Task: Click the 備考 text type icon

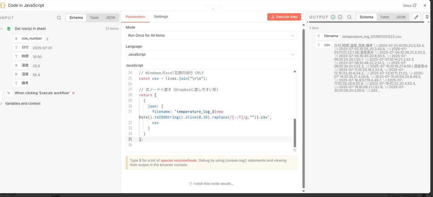Action: coord(16,83)
